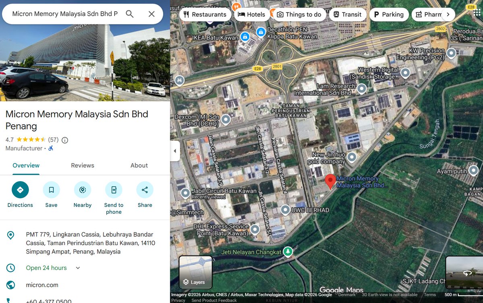This screenshot has width=483, height=303.
Task: Open the Privacy link
Action: [178, 300]
